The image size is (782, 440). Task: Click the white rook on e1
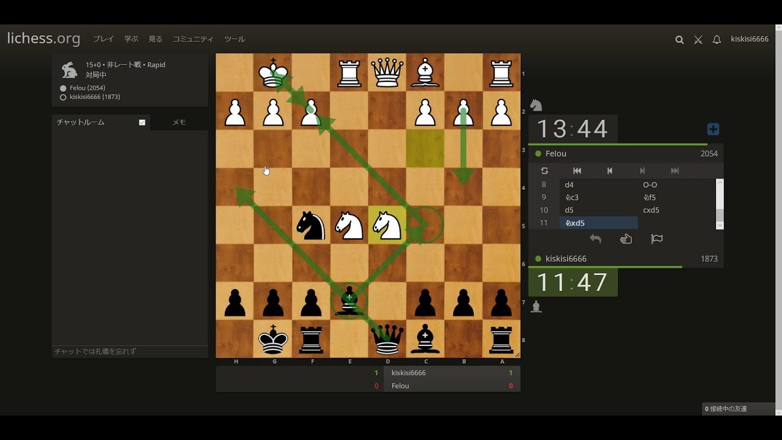point(349,73)
